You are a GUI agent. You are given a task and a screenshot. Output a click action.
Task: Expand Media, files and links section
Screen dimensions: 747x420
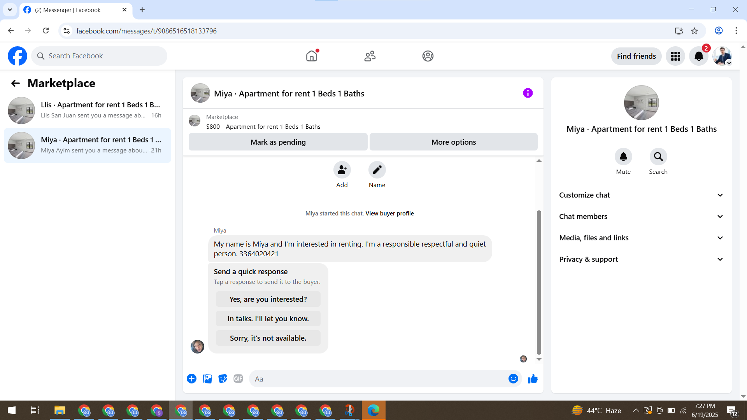(x=642, y=238)
